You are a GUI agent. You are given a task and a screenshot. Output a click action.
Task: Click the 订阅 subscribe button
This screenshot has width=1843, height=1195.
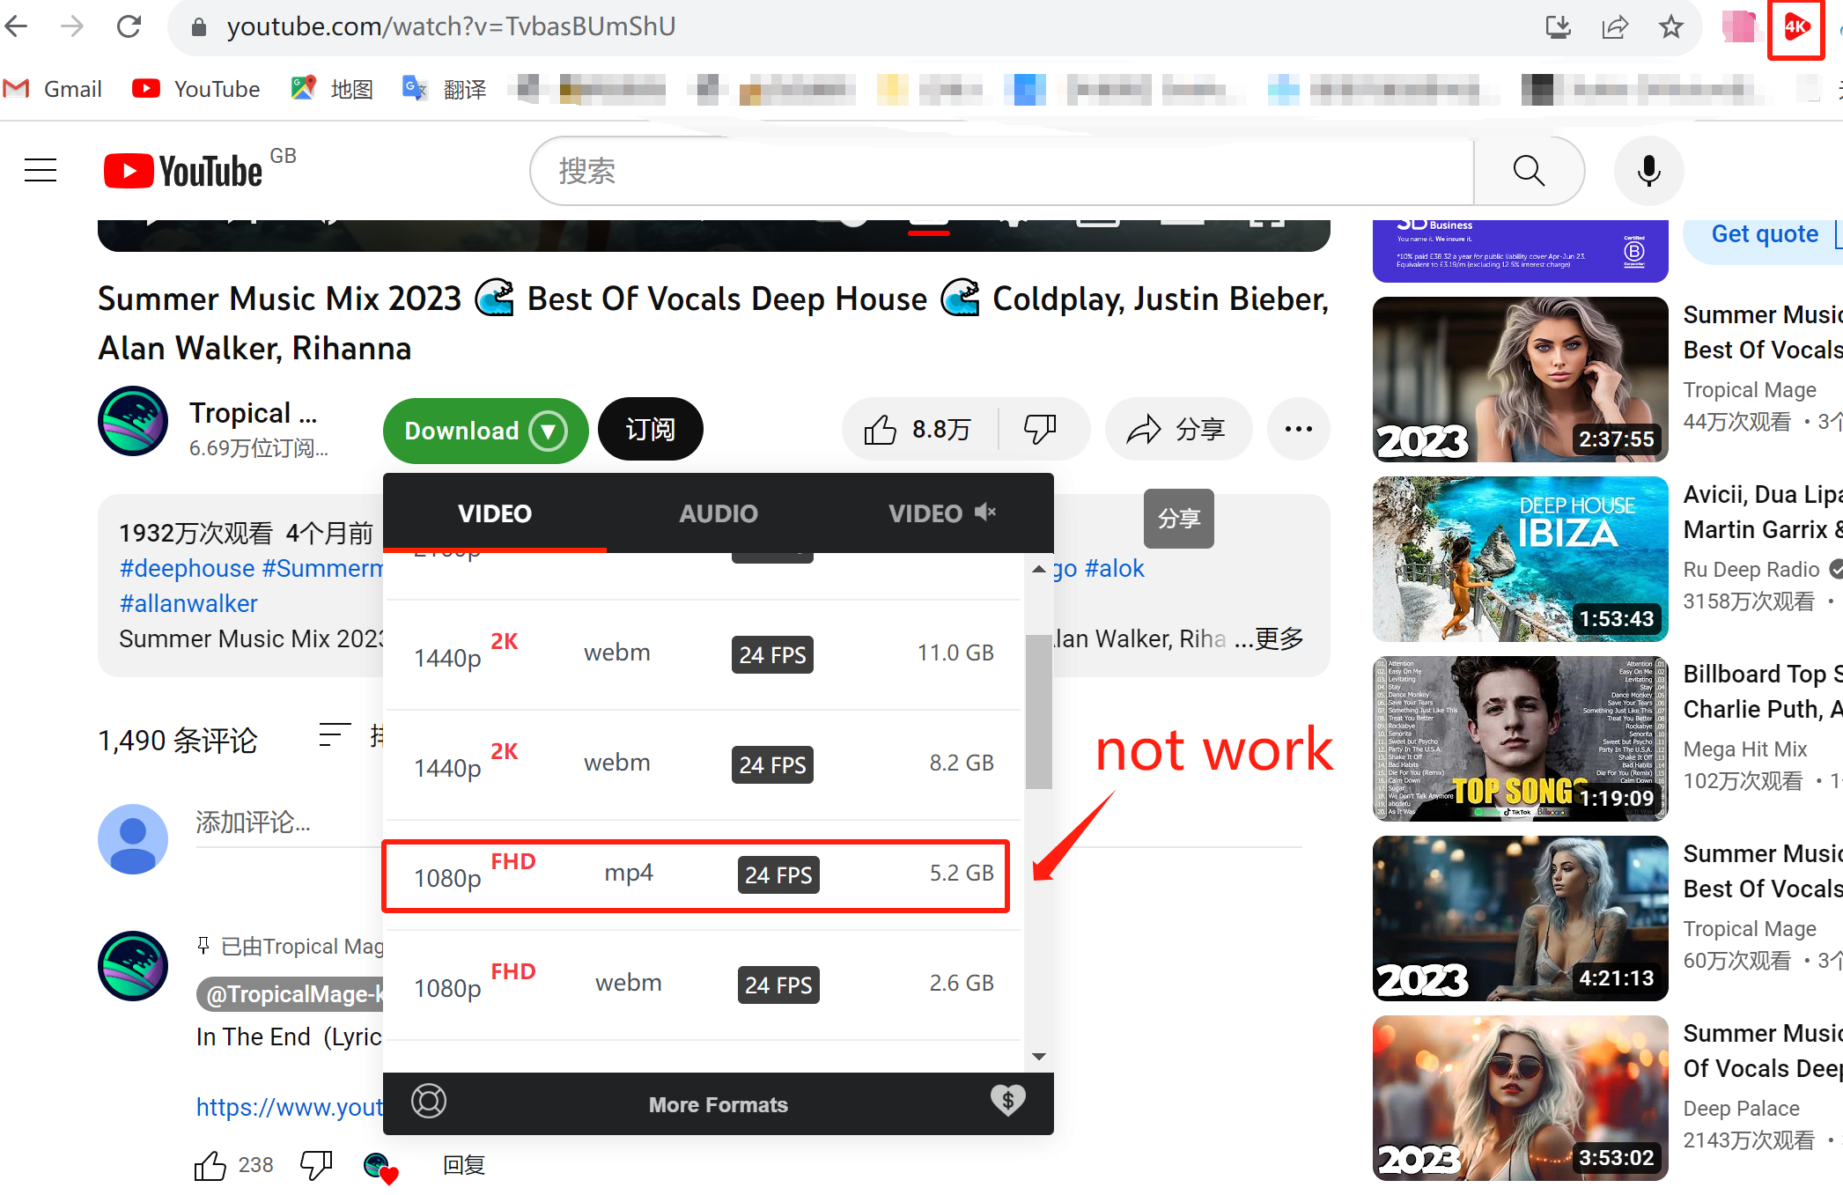point(650,430)
